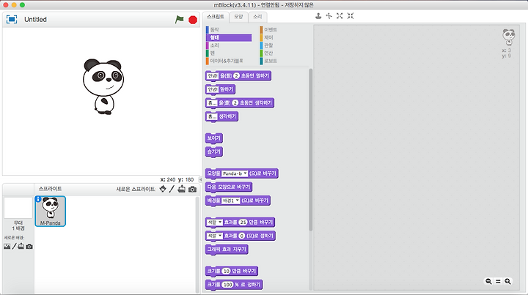This screenshot has height=295, width=528.
Task: Reset the scripts area zoom to default
Action: click(x=498, y=282)
